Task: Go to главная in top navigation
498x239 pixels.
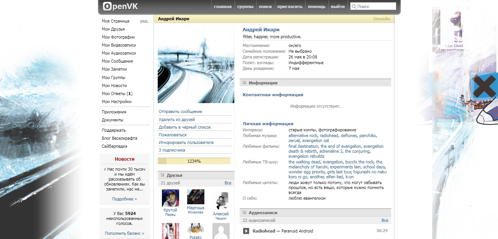Action: point(223,6)
